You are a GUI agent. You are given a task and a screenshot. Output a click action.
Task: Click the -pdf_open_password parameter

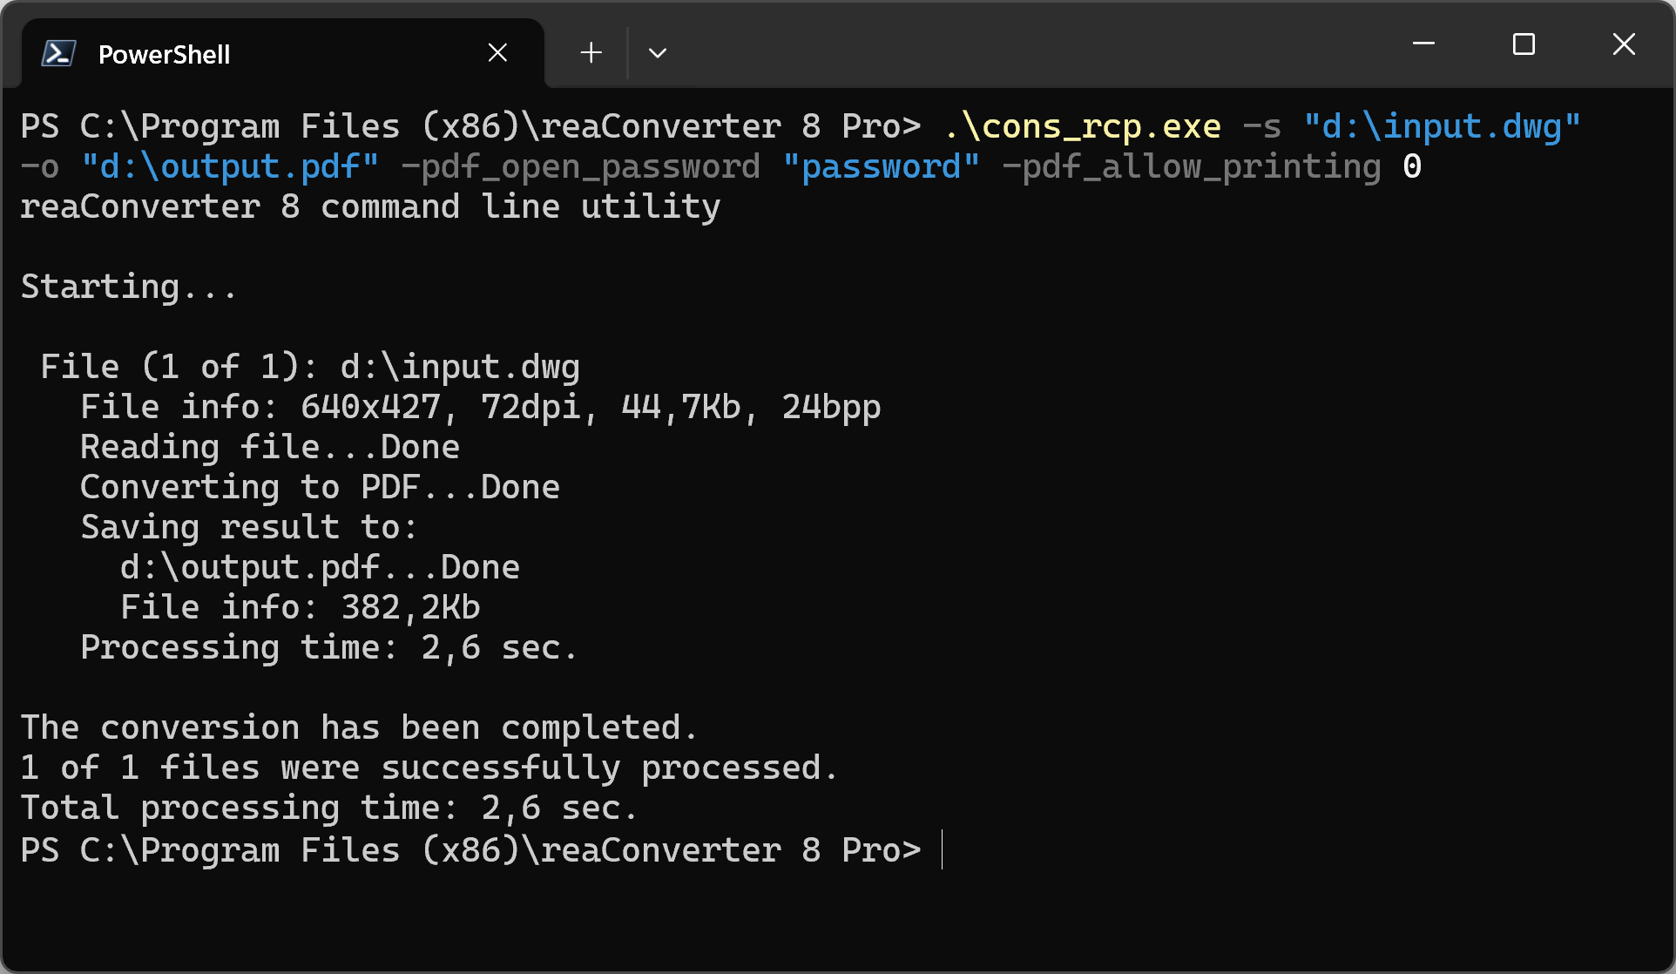[x=580, y=166]
